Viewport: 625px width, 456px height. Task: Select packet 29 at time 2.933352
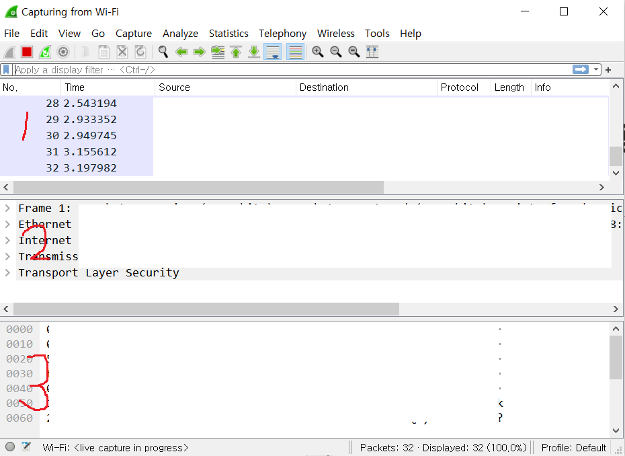tap(304, 120)
